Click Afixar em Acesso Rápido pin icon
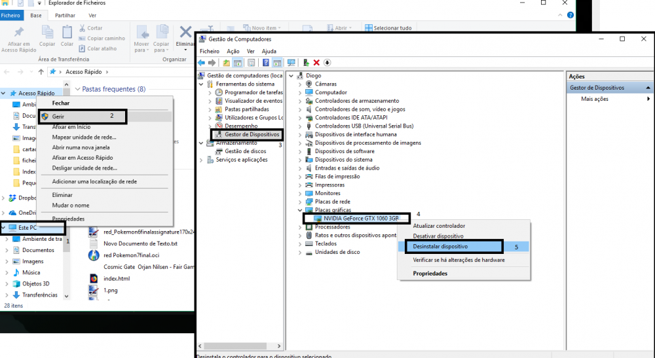This screenshot has height=358, width=655. coord(19,31)
